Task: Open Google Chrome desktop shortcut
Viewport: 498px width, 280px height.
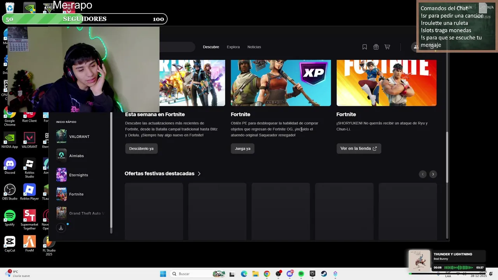Action: pyautogui.click(x=10, y=117)
